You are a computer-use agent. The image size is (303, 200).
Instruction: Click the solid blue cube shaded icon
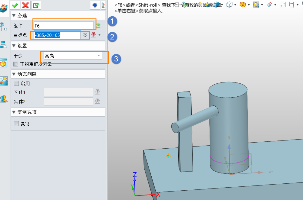click(x=217, y=5)
